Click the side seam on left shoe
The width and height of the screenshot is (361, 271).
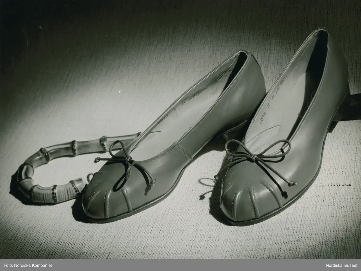187,152
